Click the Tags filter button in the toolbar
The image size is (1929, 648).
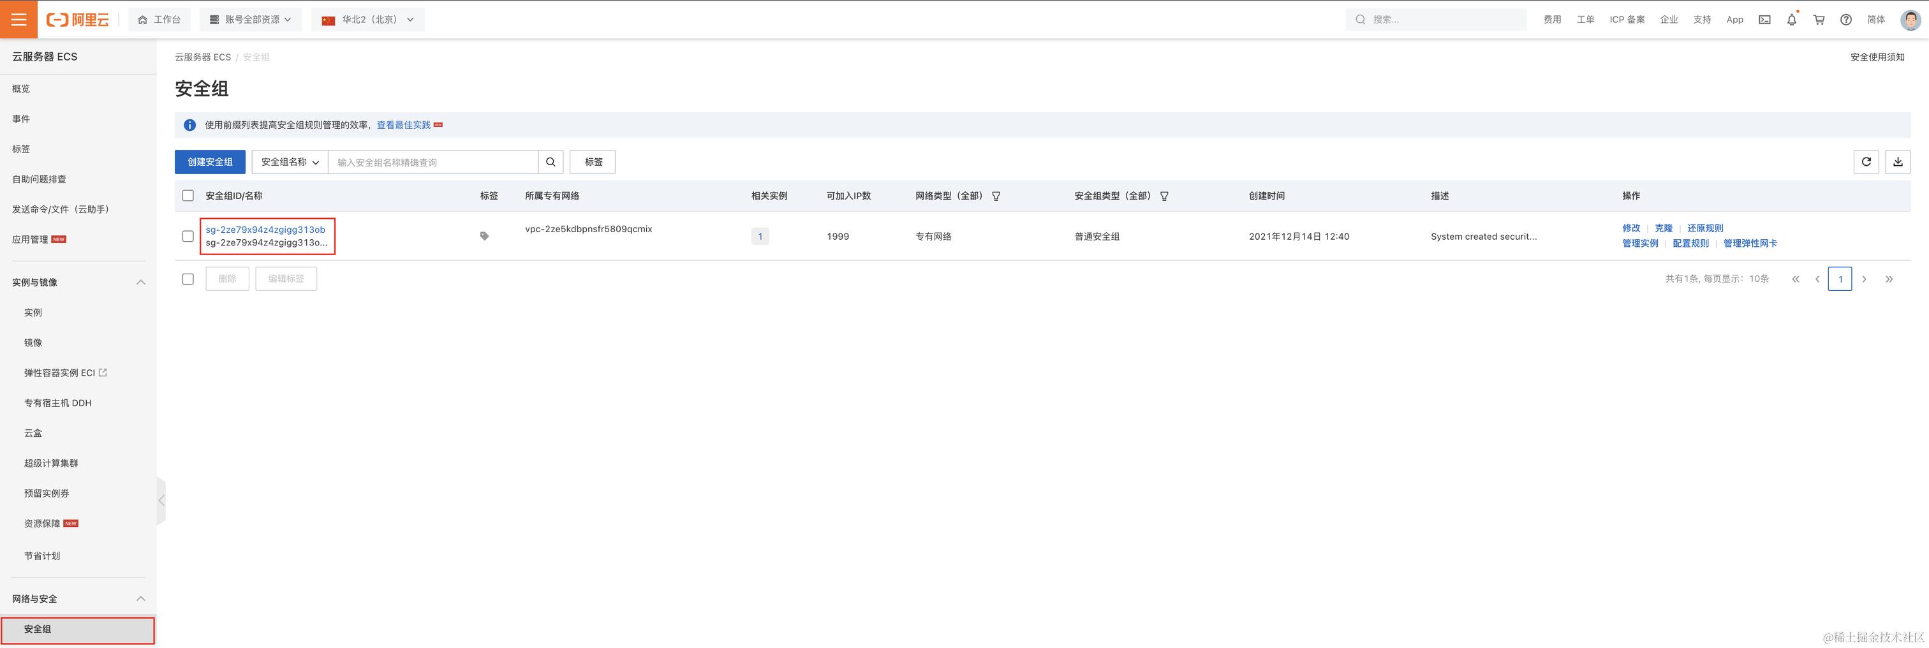tap(593, 162)
